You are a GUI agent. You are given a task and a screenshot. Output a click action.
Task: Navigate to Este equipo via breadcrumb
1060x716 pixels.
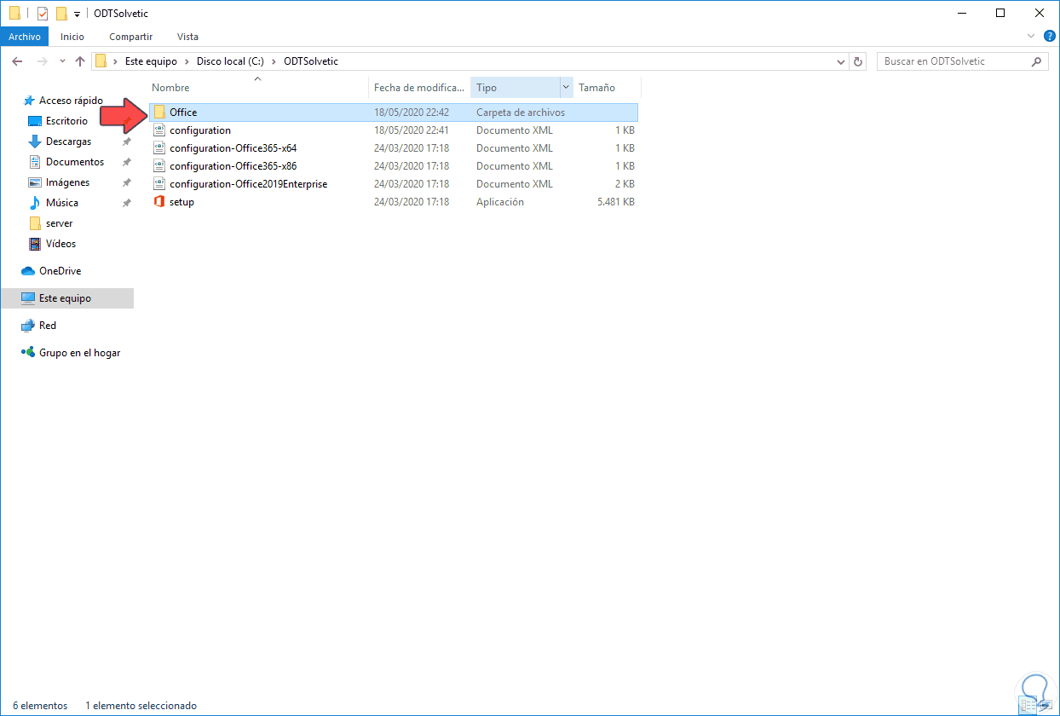[151, 61]
